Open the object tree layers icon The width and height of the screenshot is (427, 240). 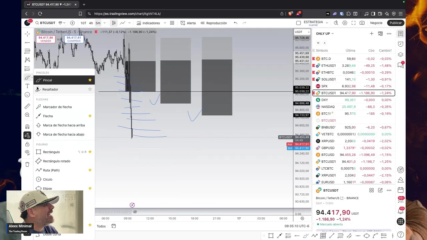(401, 55)
